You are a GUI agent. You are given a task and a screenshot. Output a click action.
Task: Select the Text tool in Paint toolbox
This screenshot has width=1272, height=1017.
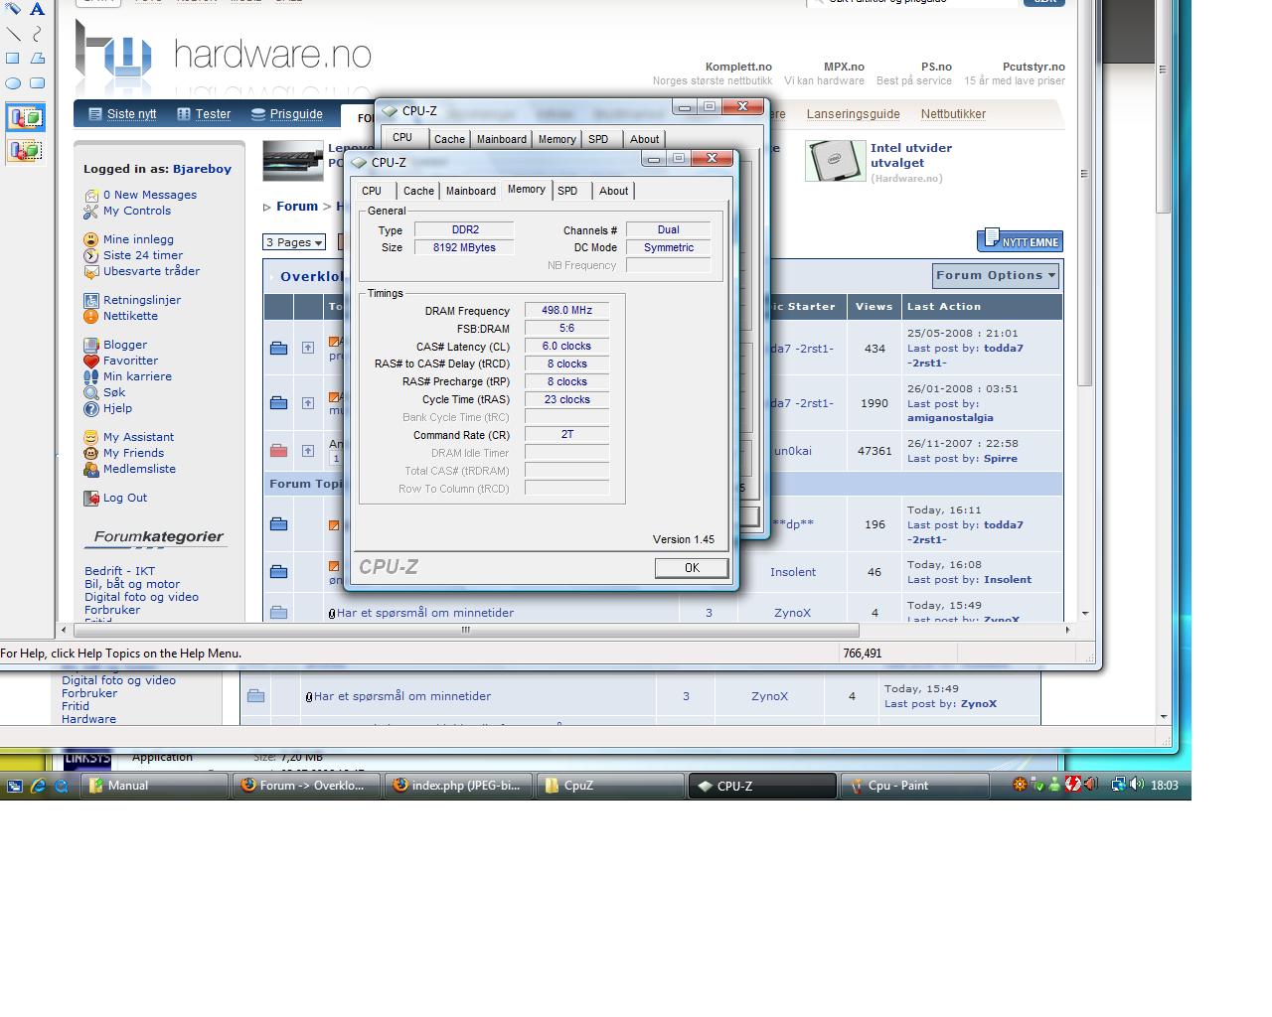click(37, 9)
